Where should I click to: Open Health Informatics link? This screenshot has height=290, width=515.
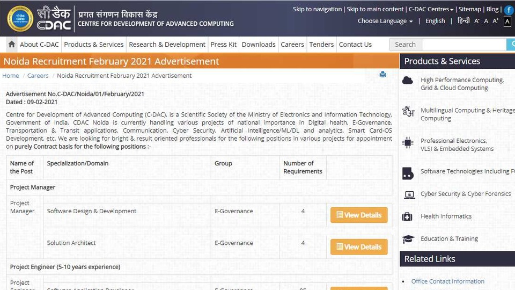(x=446, y=216)
